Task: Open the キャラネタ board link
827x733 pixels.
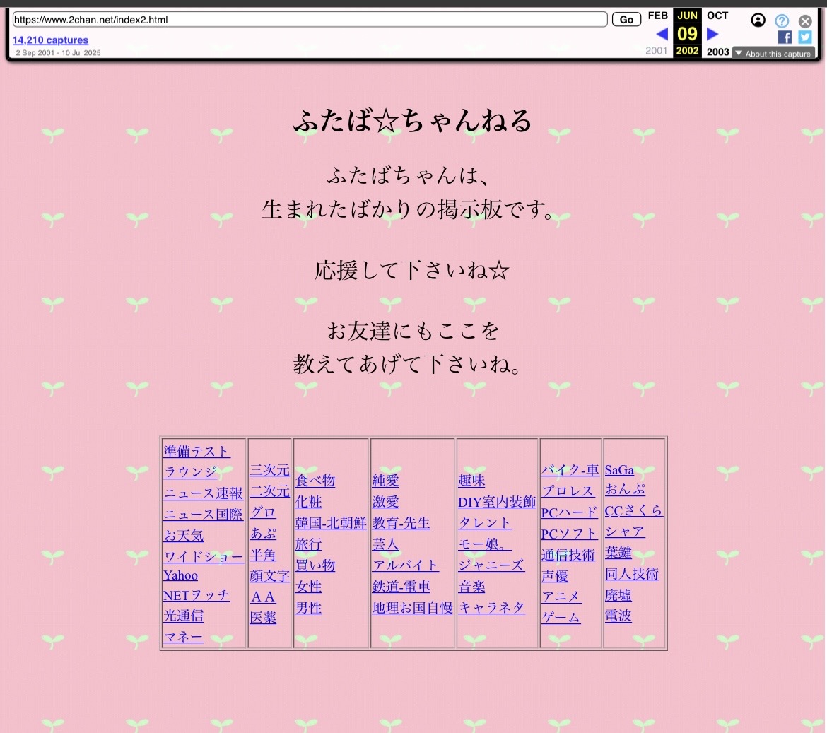Action: (x=491, y=607)
